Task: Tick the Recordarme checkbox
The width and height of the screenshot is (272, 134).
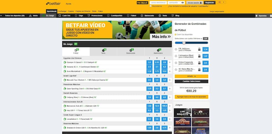Action: click(151, 6)
